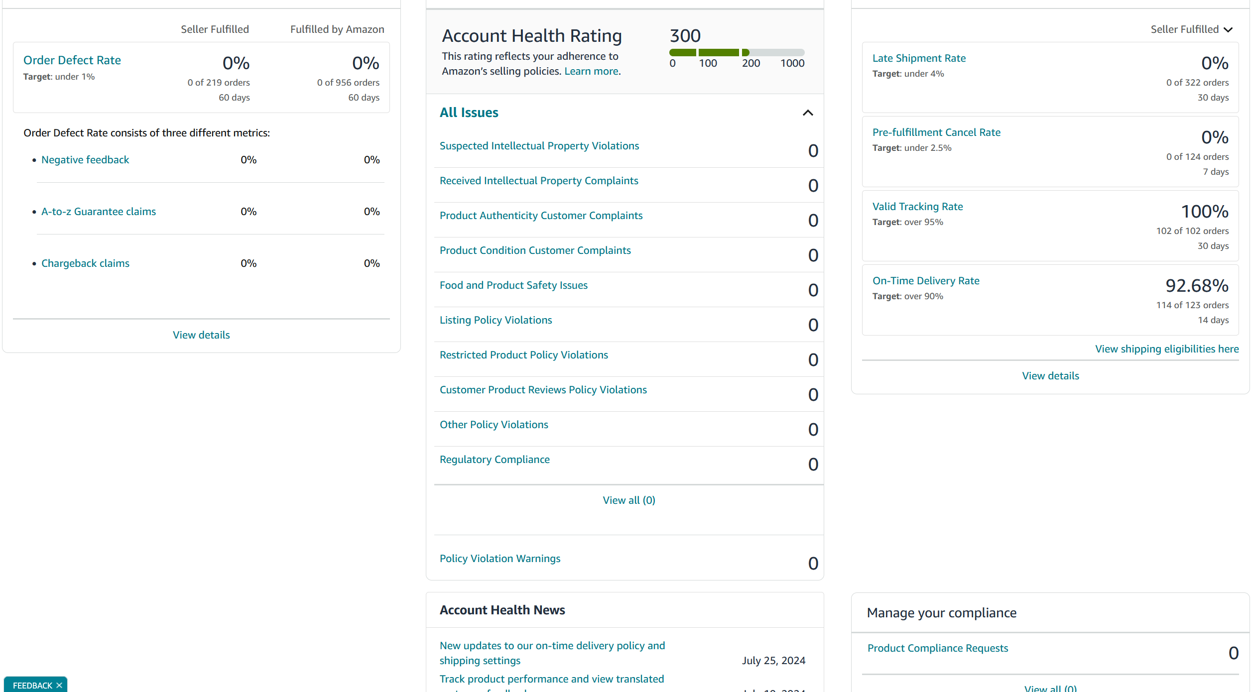Open Customer Product Reviews Policy Violations
This screenshot has width=1252, height=692.
point(543,390)
